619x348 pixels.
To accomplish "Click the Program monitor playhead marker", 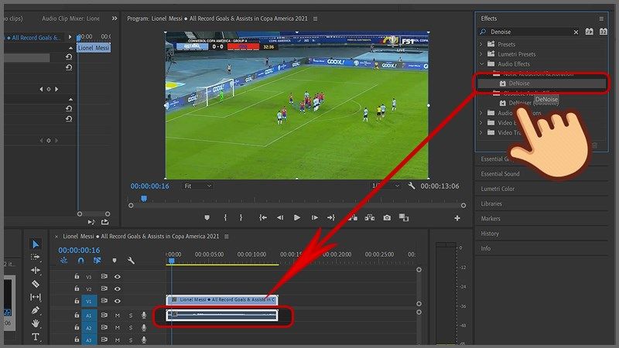I will pyautogui.click(x=143, y=199).
